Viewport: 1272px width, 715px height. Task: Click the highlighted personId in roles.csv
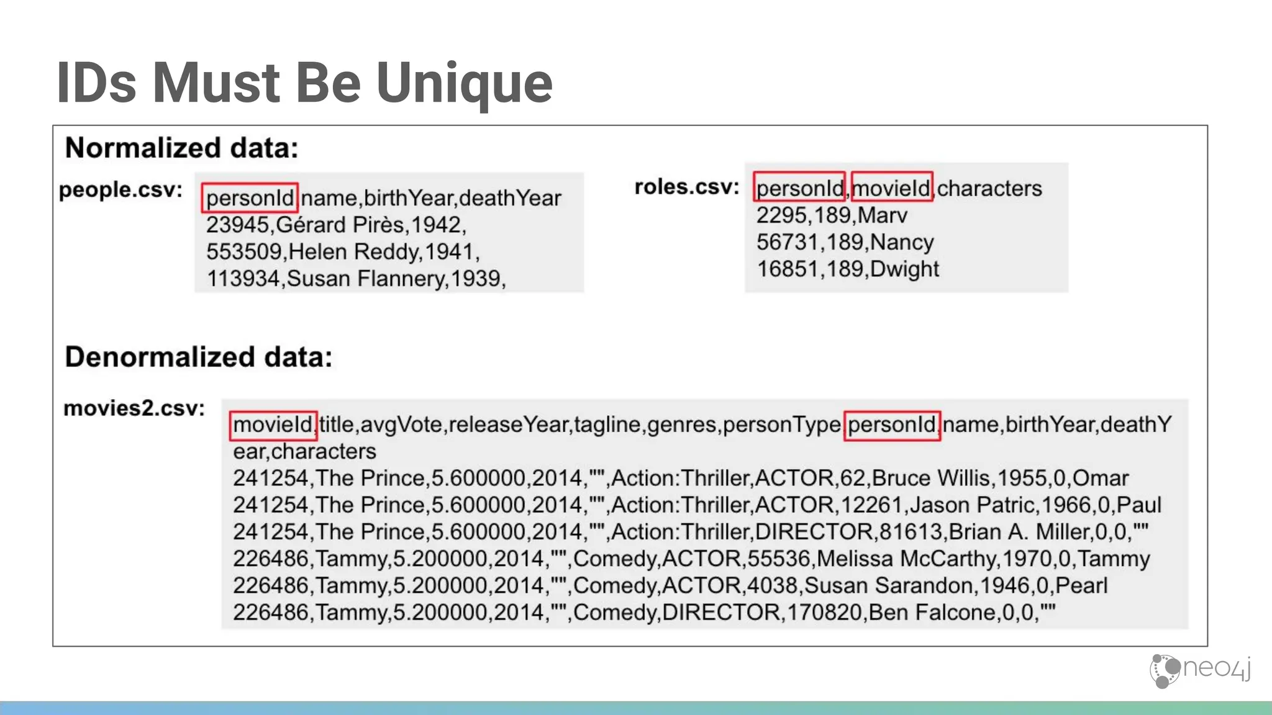coord(799,187)
